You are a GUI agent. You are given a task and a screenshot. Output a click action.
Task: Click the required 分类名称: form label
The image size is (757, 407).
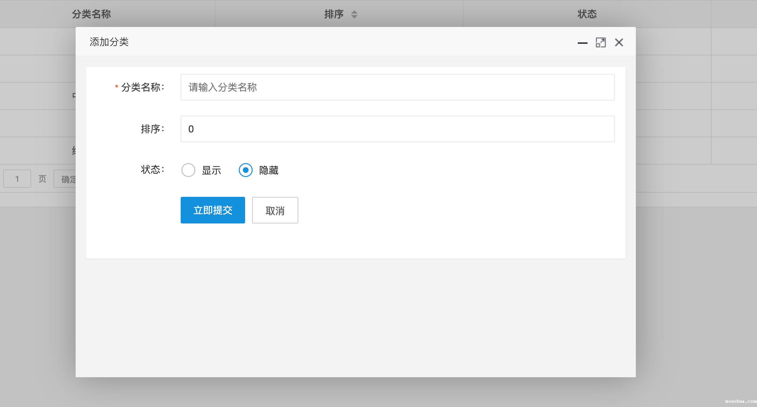coord(142,87)
